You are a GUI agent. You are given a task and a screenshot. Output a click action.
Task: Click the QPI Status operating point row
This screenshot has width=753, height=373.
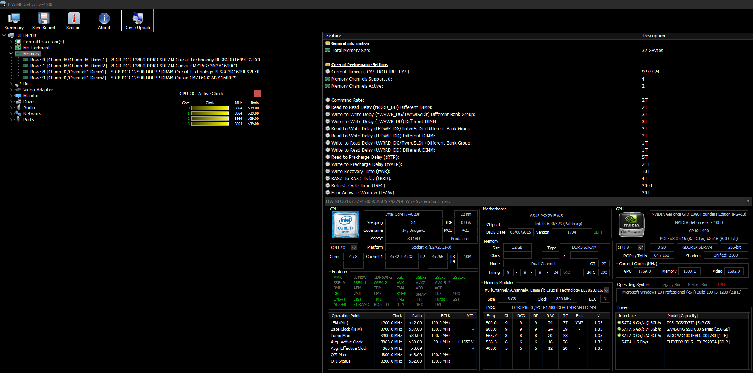402,361
